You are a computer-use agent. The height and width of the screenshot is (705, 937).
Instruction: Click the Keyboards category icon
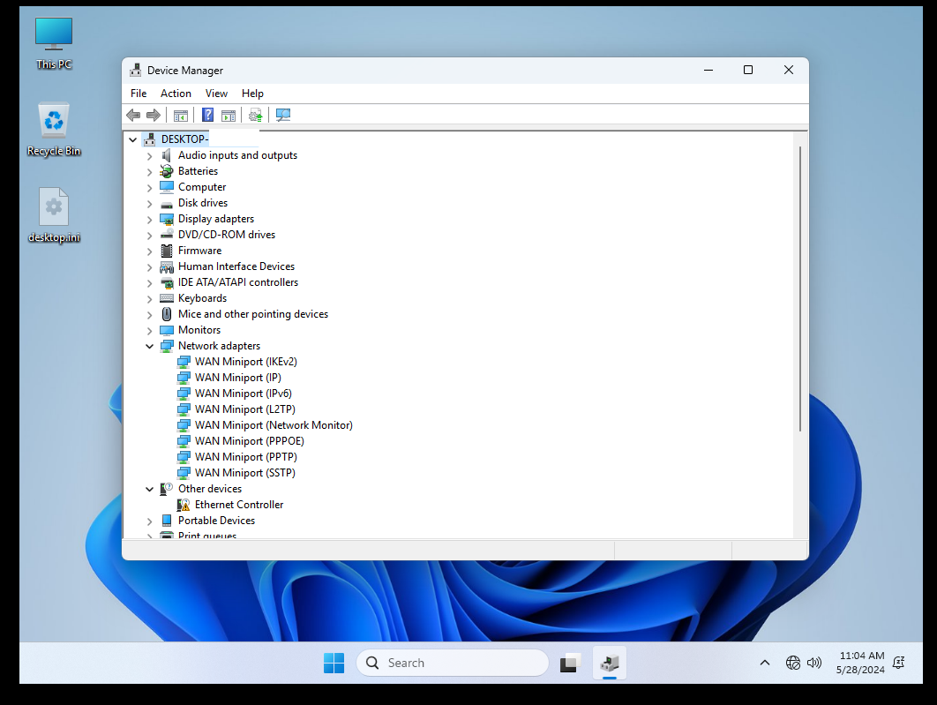(x=167, y=298)
